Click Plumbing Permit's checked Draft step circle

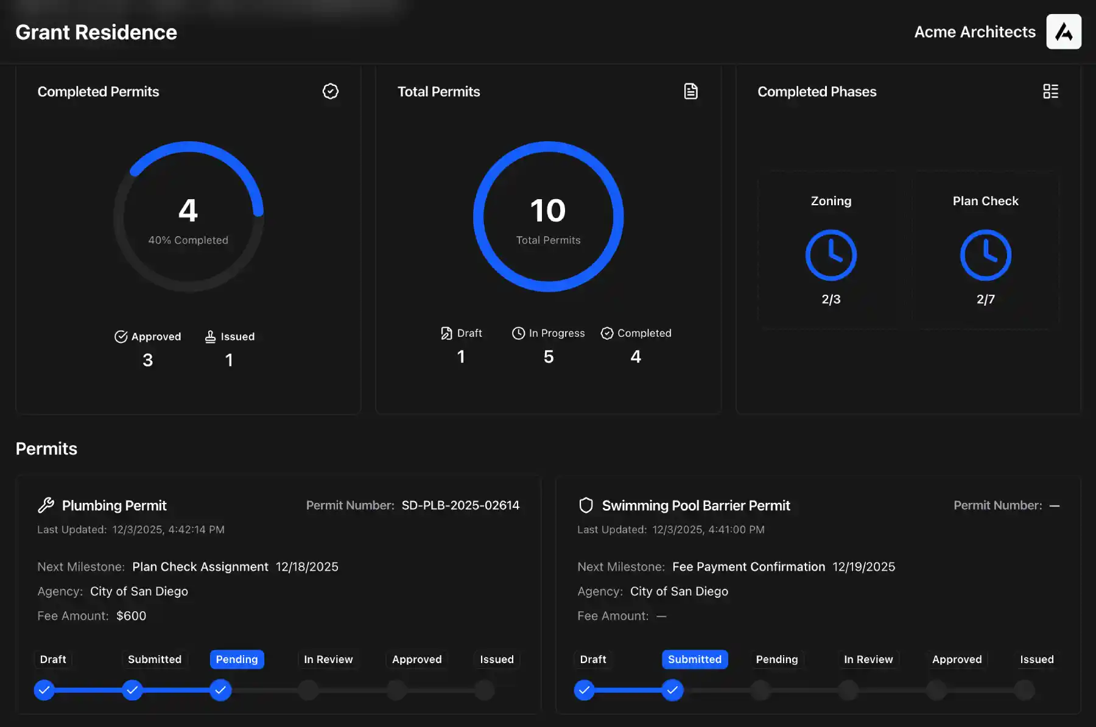coord(44,690)
